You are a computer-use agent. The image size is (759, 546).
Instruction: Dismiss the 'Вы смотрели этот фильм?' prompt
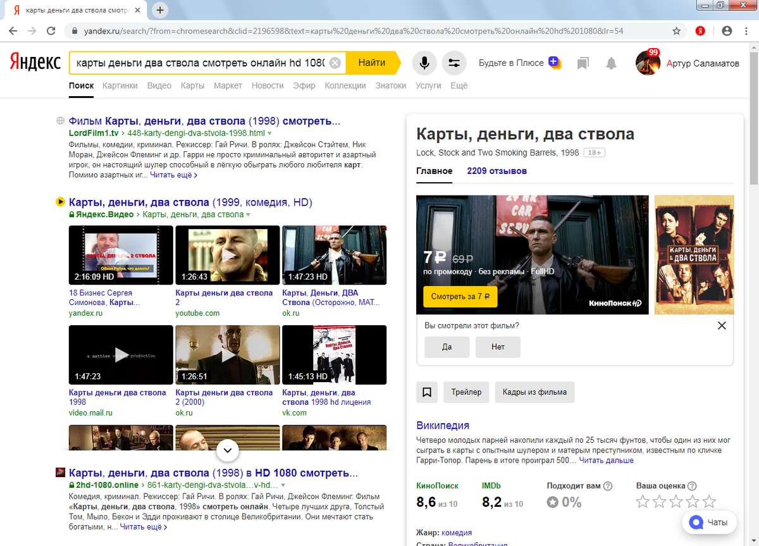(722, 326)
